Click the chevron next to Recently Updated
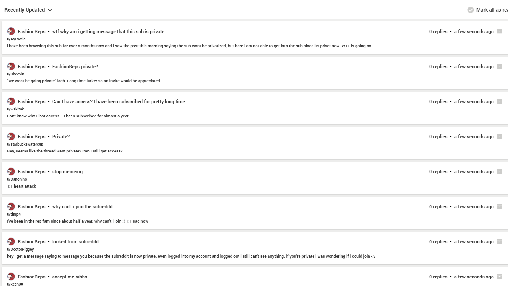The image size is (508, 286). pyautogui.click(x=50, y=10)
